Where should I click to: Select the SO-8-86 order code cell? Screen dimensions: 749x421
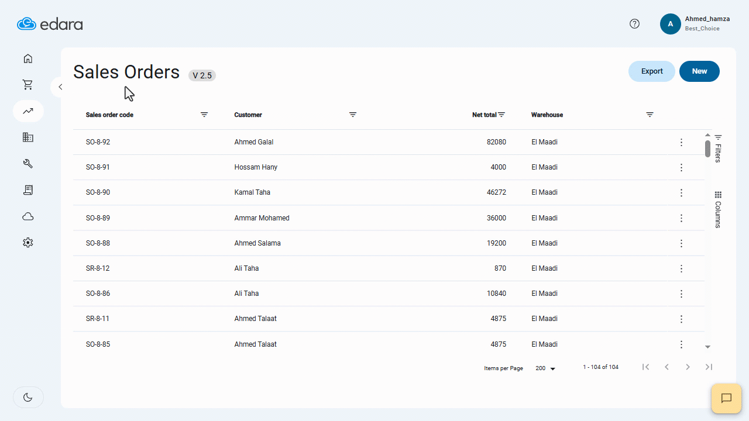tap(98, 294)
